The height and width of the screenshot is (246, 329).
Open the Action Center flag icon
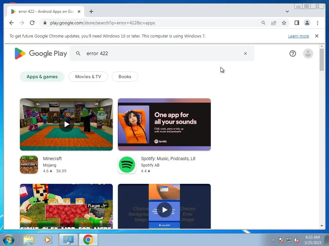coord(281,240)
